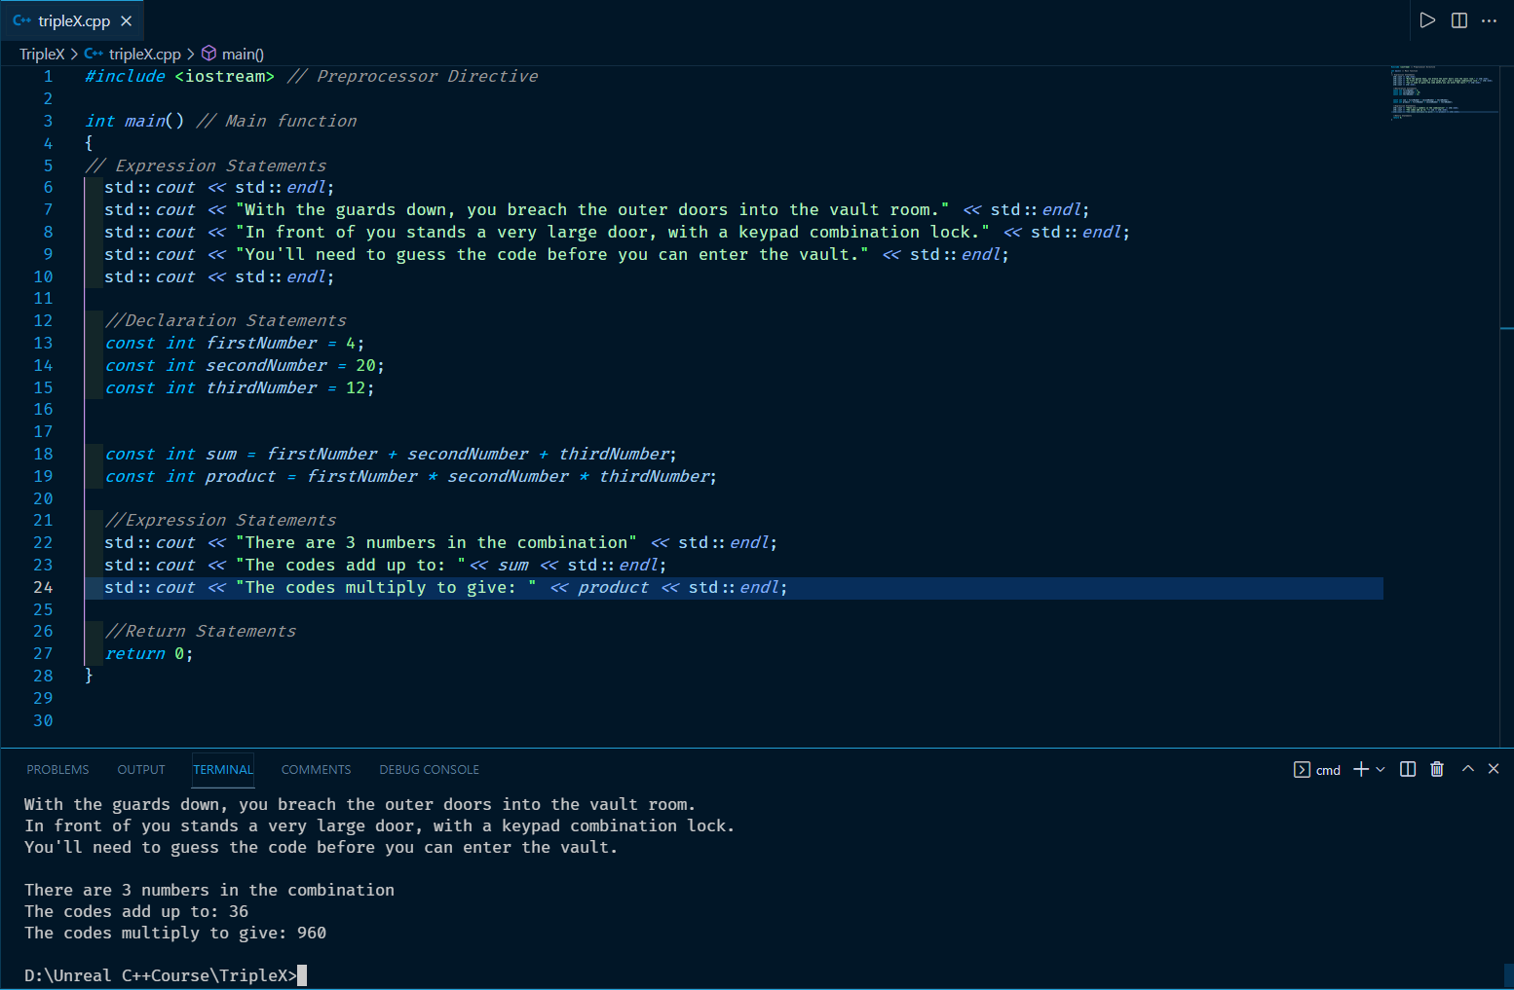Split the editor into two columns
This screenshot has width=1514, height=990.
point(1458,20)
